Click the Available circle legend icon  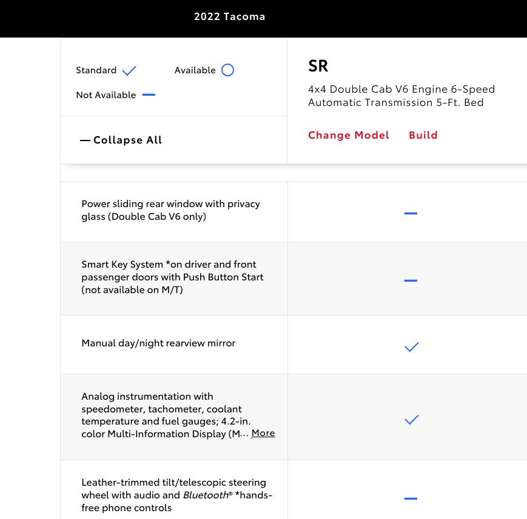pos(227,70)
